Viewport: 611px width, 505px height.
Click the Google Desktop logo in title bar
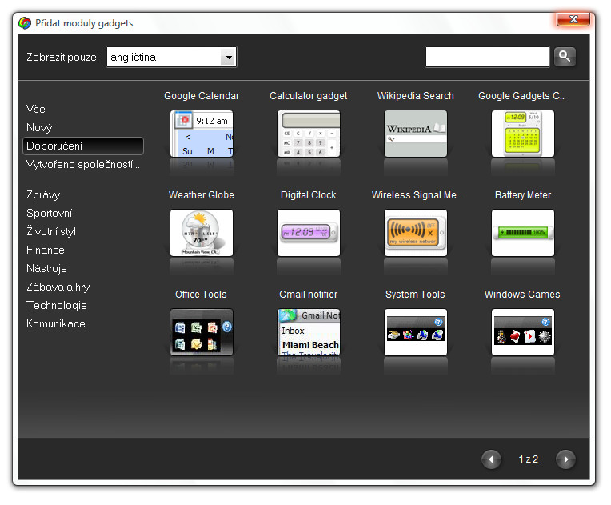click(x=25, y=23)
